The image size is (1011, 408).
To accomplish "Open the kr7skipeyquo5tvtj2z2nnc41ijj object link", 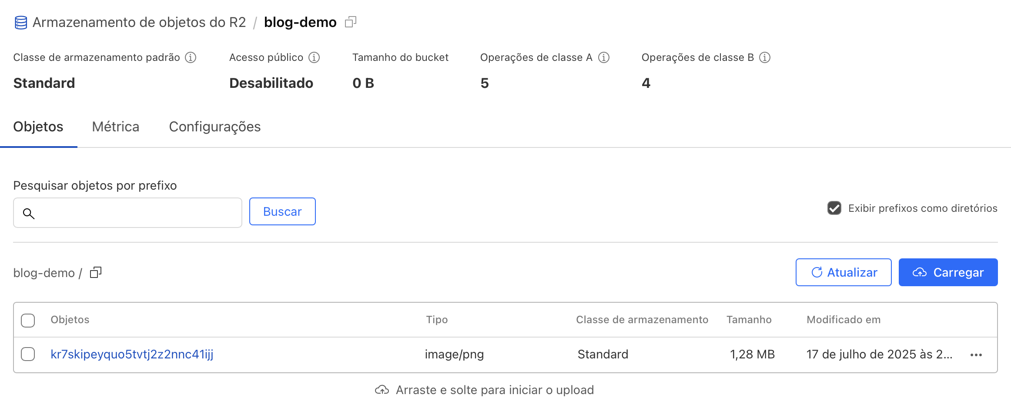I will coord(132,354).
